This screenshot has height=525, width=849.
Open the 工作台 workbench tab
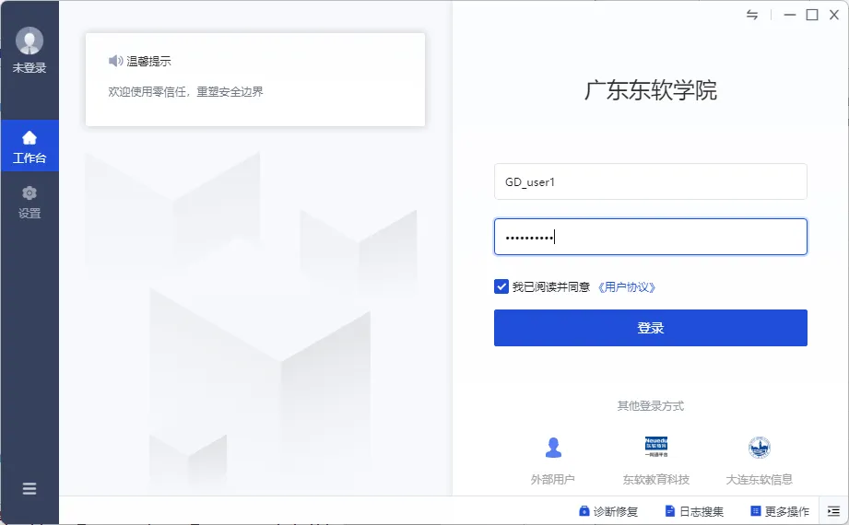click(x=29, y=146)
